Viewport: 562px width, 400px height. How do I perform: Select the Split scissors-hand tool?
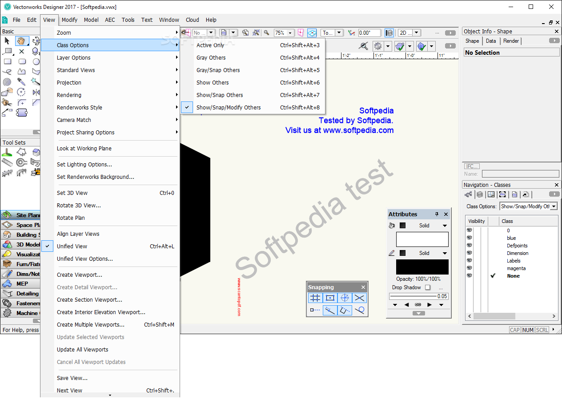7,102
